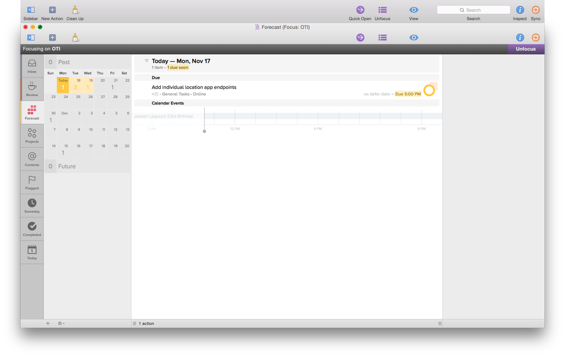Screen dimensions: 565x357
Task: Toggle sidebar using unlabeled icon below title bar
Action: click(x=31, y=38)
